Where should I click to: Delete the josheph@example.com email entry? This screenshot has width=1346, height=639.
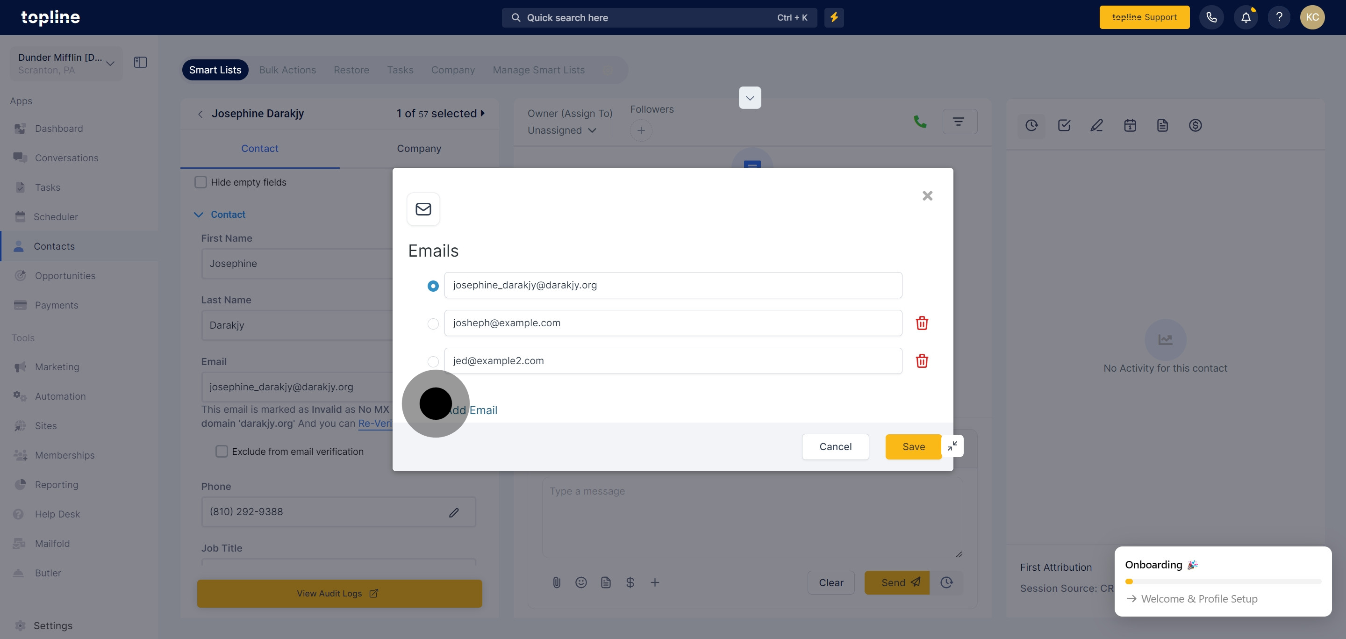(922, 323)
